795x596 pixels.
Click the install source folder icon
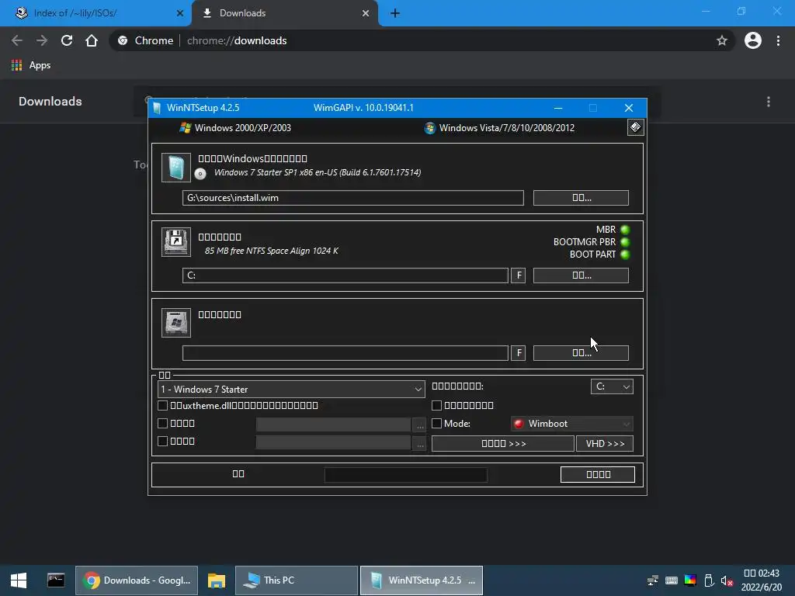tap(176, 168)
